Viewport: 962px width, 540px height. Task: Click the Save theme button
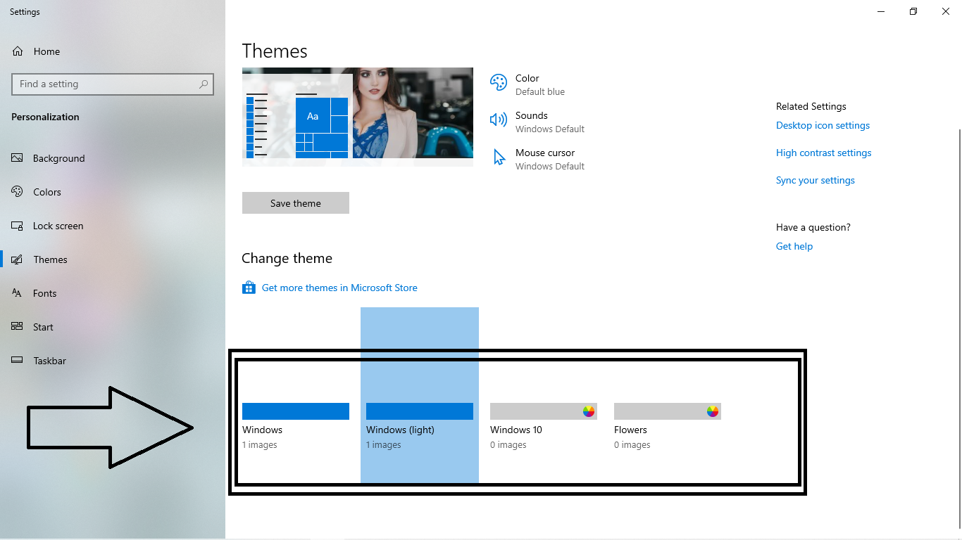[x=296, y=203]
